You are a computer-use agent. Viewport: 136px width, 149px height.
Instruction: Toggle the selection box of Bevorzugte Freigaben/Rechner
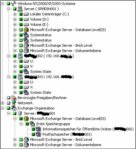[8, 98]
